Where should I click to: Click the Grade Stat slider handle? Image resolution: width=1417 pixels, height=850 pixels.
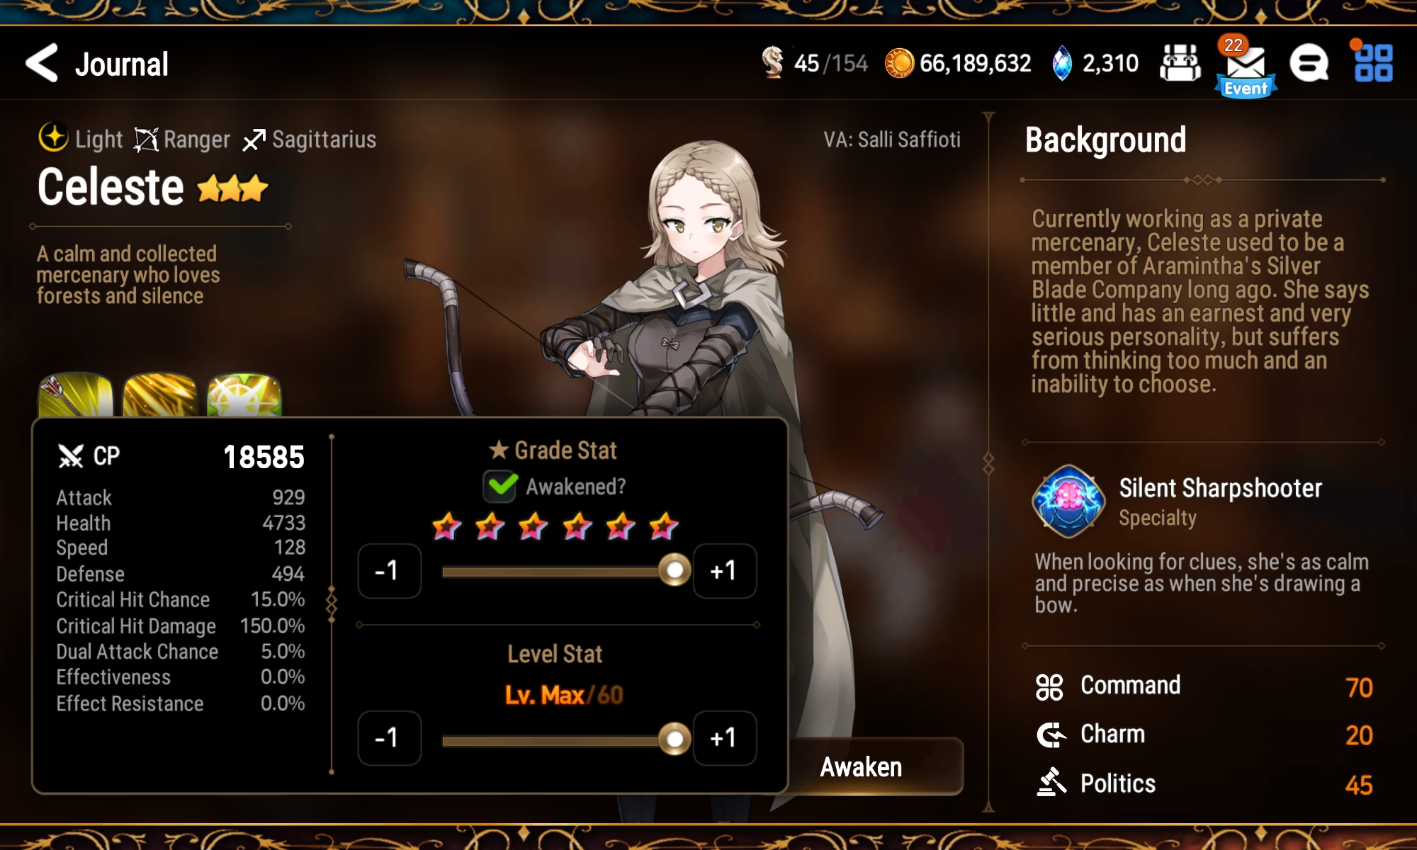pyautogui.click(x=674, y=570)
